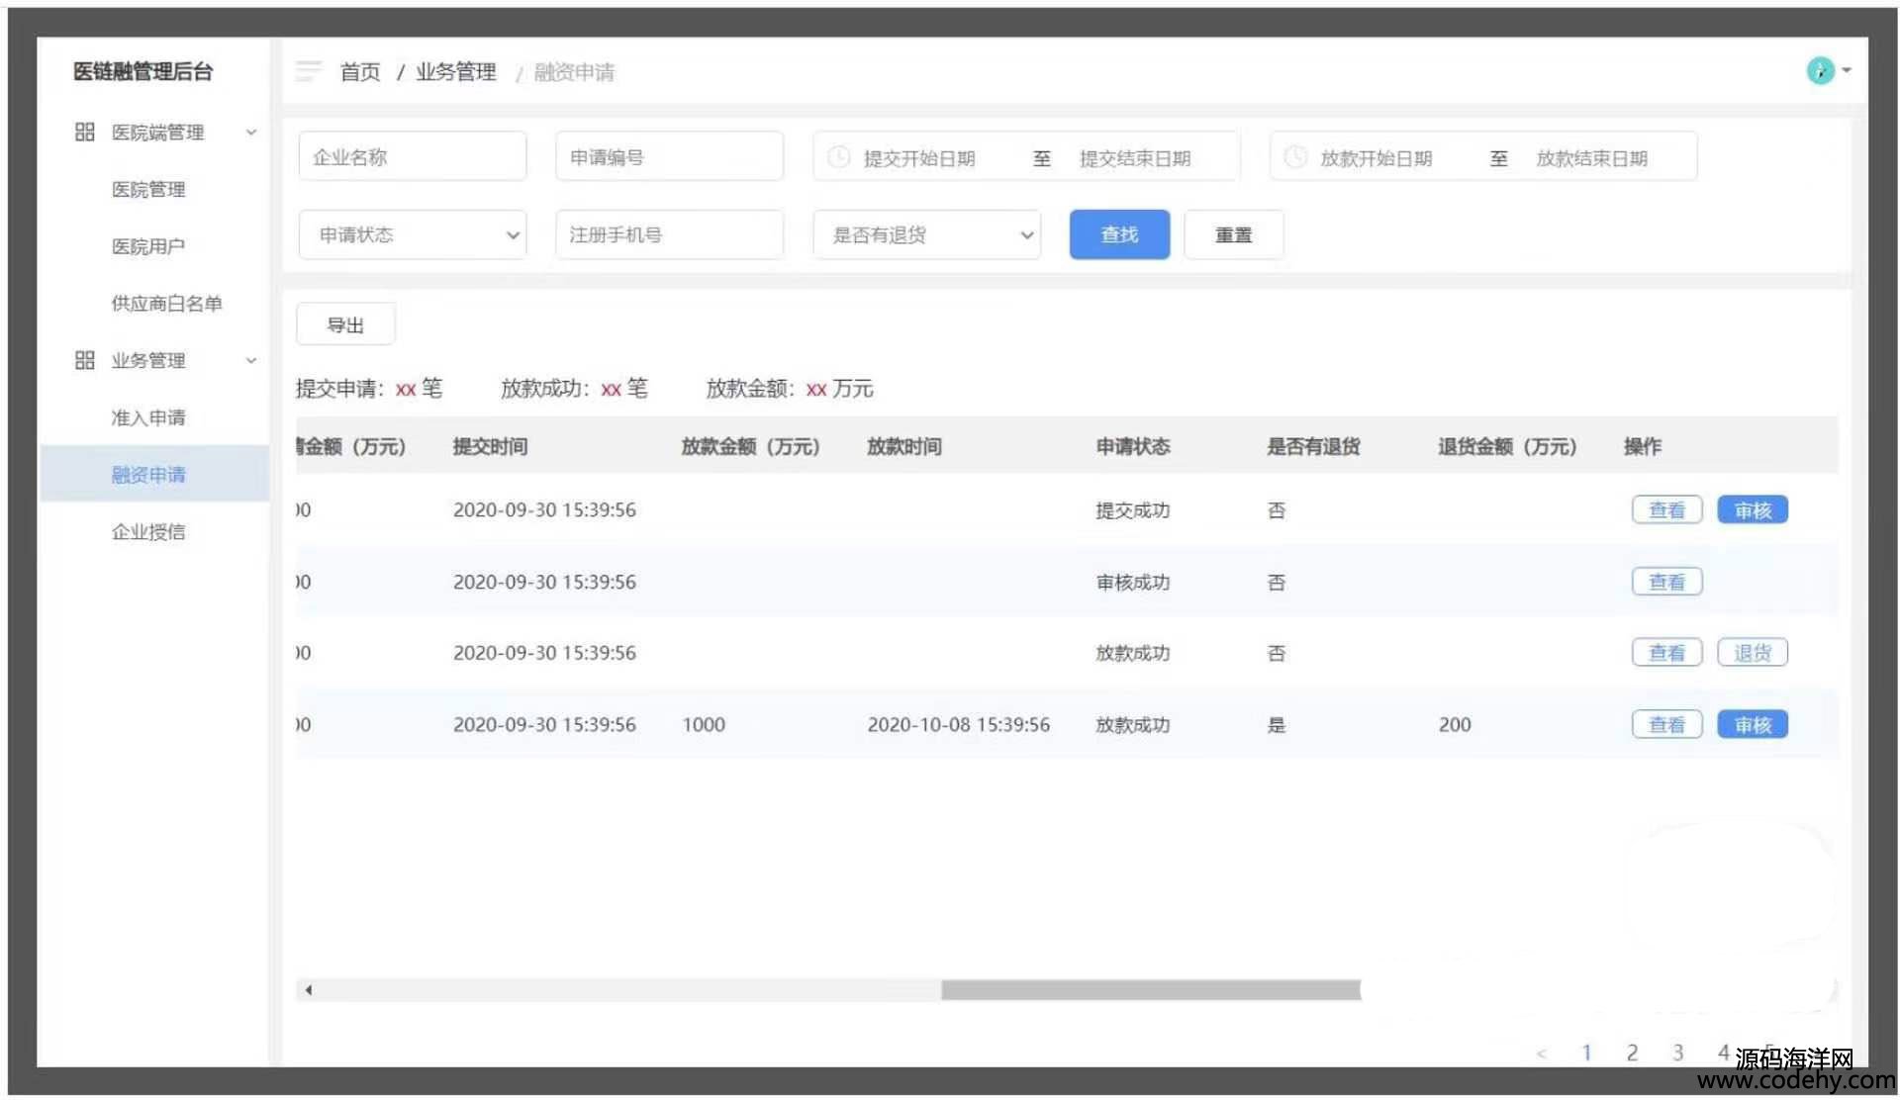Click 查看 in the 提交成功 row
This screenshot has width=1900, height=1100.
point(1666,510)
